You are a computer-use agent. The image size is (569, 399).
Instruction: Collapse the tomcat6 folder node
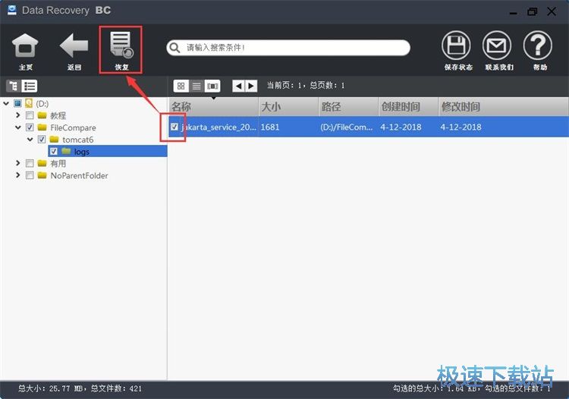click(30, 140)
